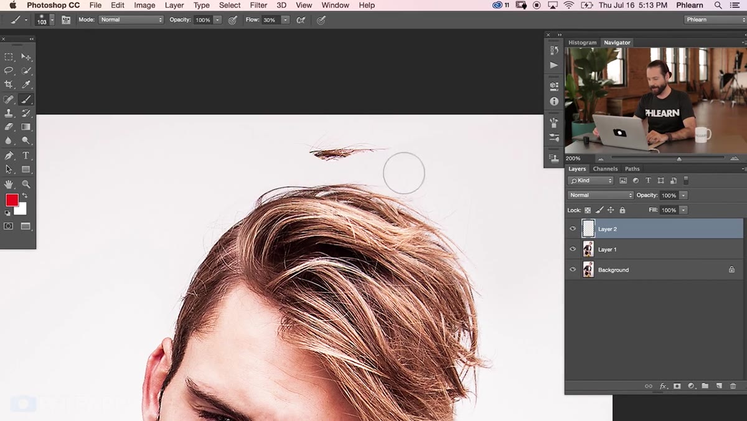Toggle Lock all padlock
This screenshot has width=747, height=421.
pos(622,210)
